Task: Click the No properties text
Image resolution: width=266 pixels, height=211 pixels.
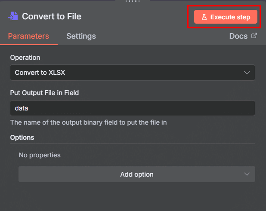Action: click(x=40, y=155)
